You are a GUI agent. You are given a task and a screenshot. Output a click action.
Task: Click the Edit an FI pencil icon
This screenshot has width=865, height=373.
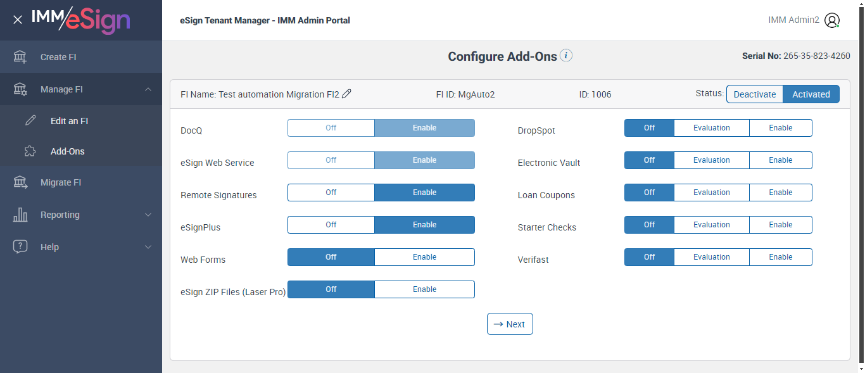(x=30, y=121)
